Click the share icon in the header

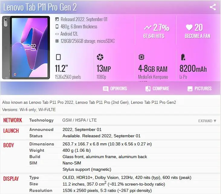coord(213,7)
